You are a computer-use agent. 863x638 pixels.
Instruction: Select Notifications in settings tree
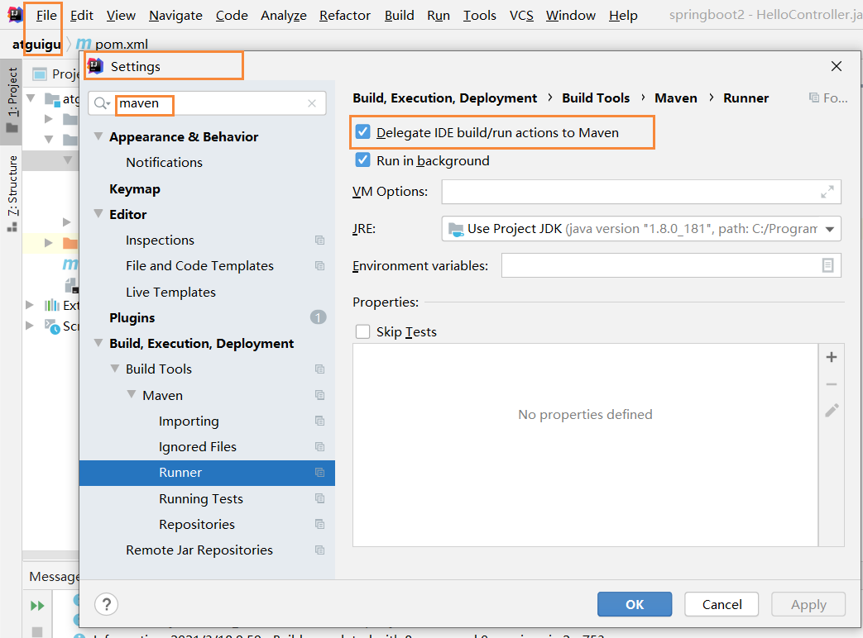click(x=164, y=163)
